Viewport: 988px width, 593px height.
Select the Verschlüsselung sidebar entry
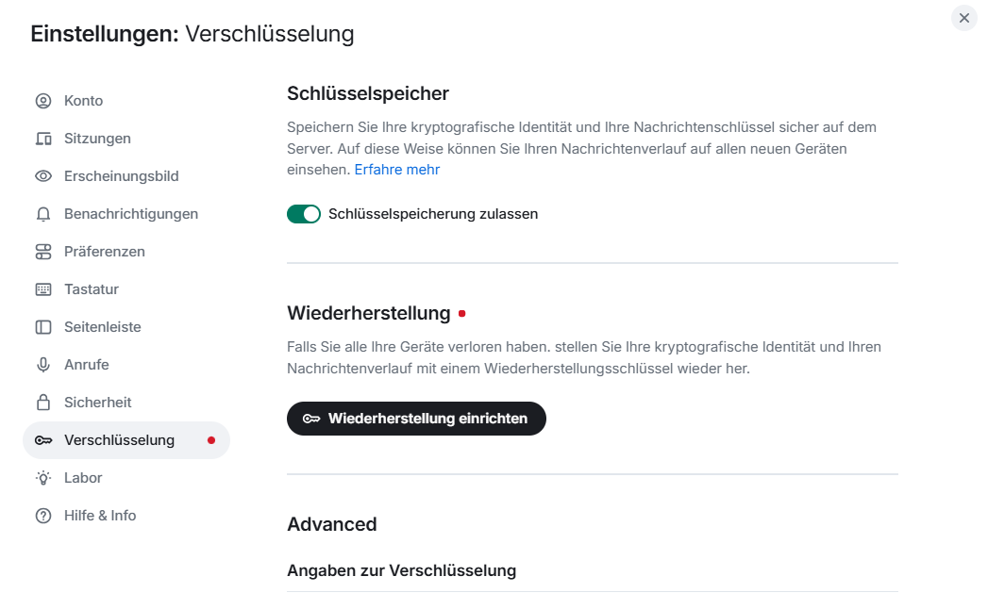coord(120,439)
